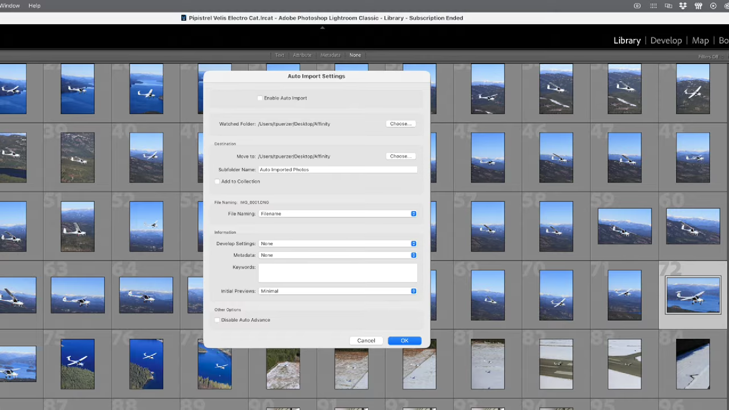Screen dimensions: 729x410
Task: Click the IMG_0001.DNG file naming example
Action: tap(254, 203)
